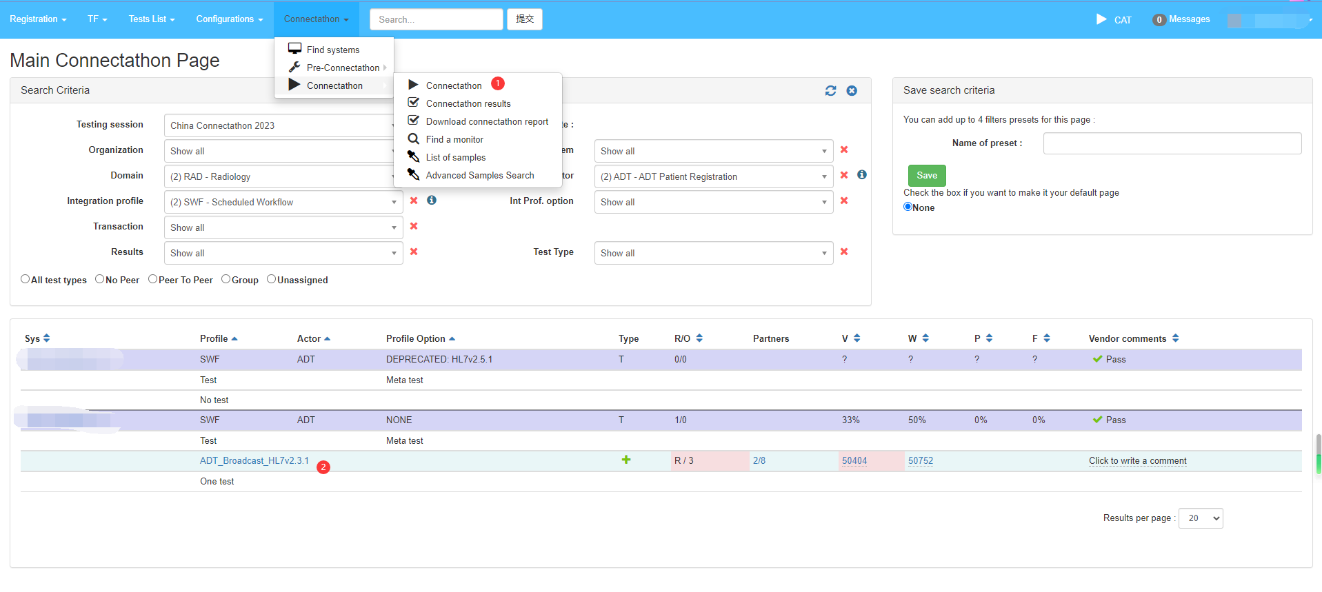Viewport: 1322px width, 592px height.
Task: Clear the Results filter
Action: 414,252
